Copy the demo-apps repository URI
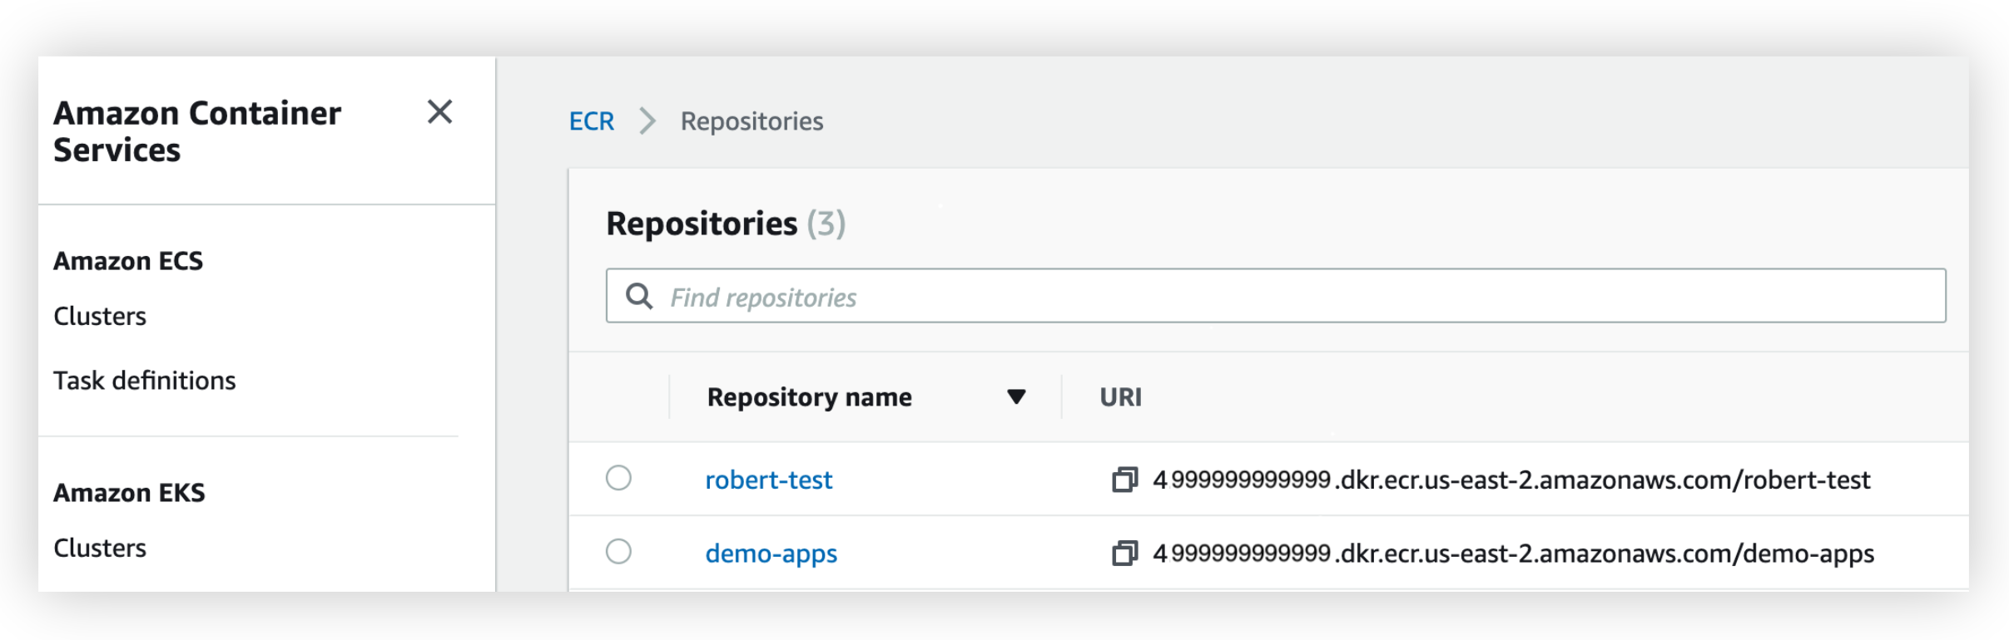Image resolution: width=2009 pixels, height=640 pixels. [1124, 553]
